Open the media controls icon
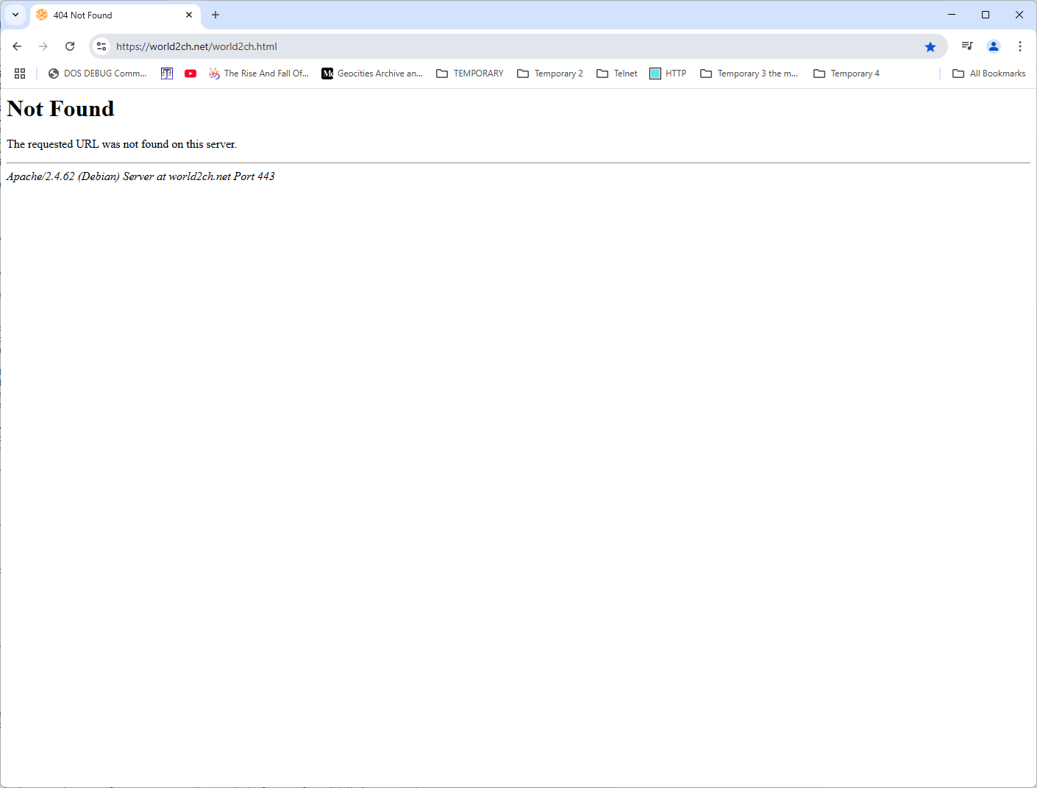The image size is (1037, 788). [x=967, y=46]
